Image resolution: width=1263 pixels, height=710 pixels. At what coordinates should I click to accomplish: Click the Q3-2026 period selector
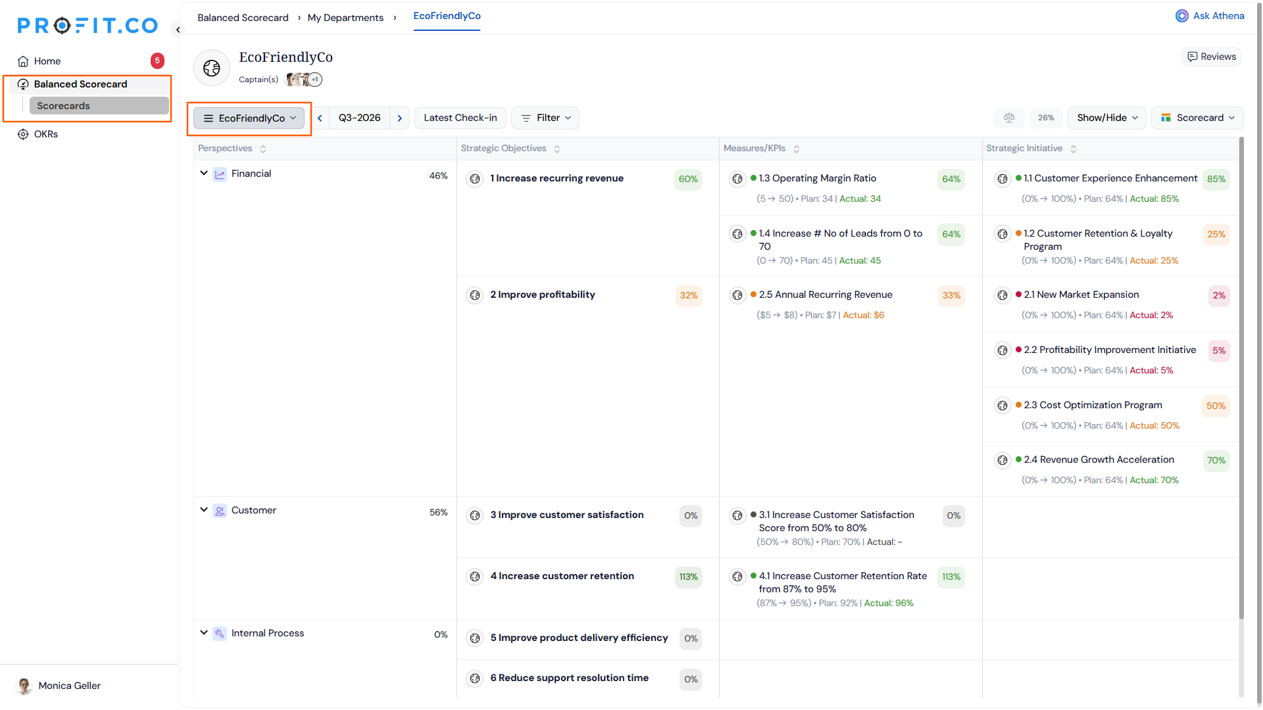point(359,118)
